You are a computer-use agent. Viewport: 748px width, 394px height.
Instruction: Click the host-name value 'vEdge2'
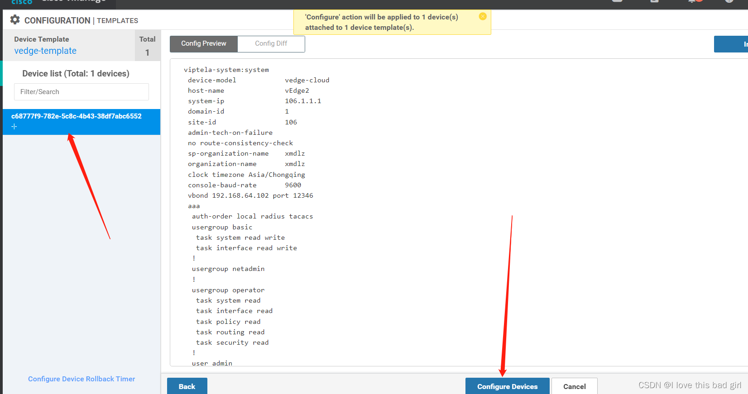pyautogui.click(x=297, y=90)
